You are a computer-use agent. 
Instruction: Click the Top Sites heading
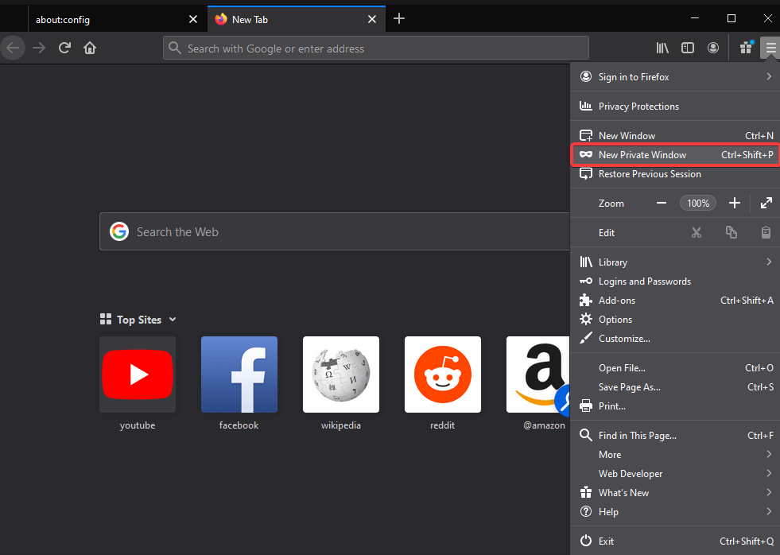pos(139,320)
